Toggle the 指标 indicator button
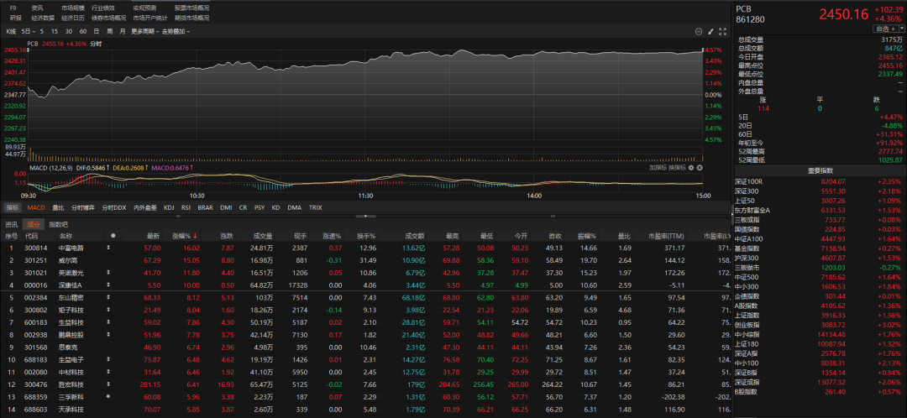Image resolution: width=907 pixels, height=418 pixels. point(13,207)
